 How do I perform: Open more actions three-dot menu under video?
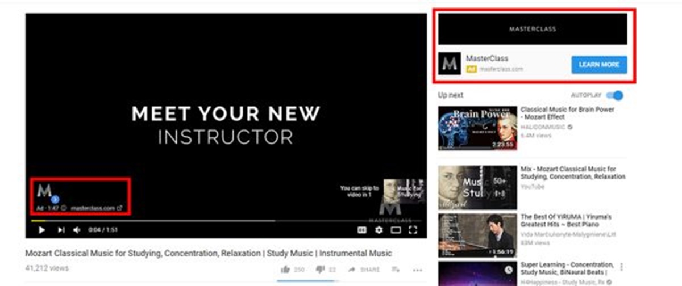pyautogui.click(x=418, y=270)
